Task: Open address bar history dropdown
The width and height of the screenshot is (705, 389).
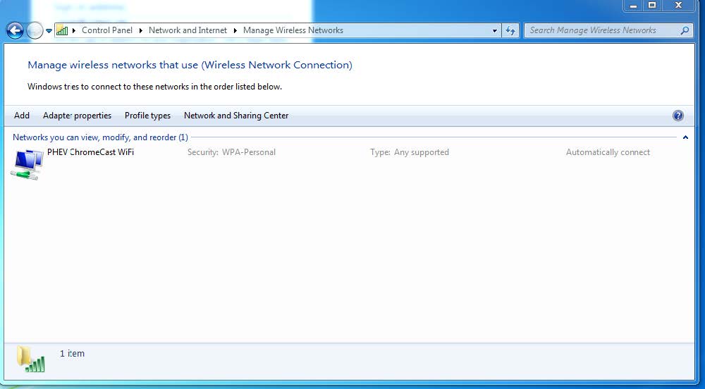Action: (x=495, y=30)
